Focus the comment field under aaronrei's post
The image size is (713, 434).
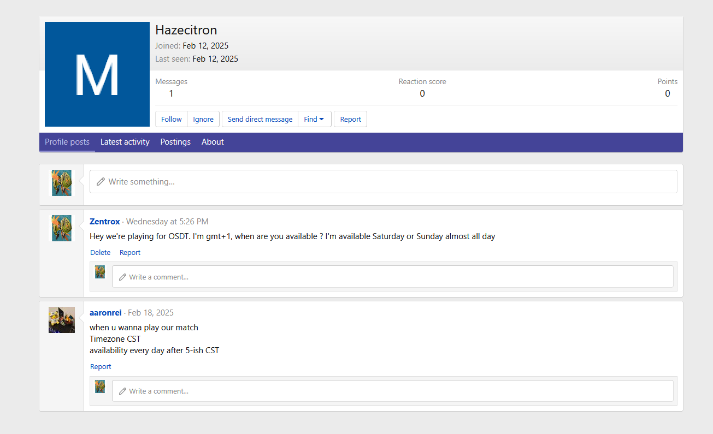(x=392, y=391)
